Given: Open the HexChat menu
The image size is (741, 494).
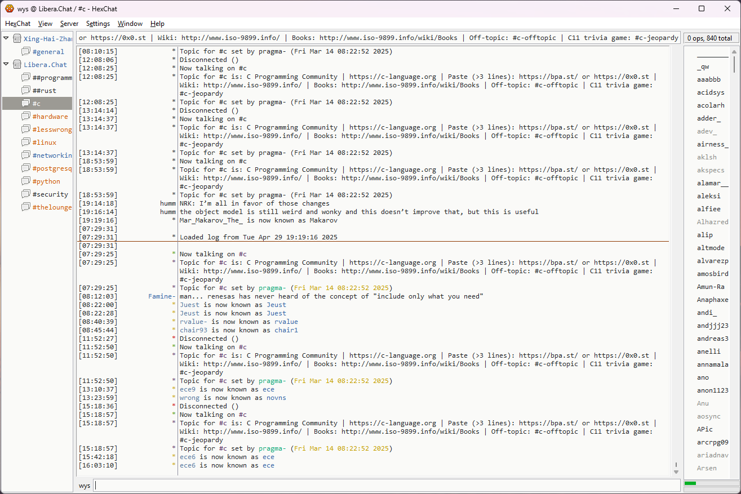Looking at the screenshot, I should coord(18,24).
